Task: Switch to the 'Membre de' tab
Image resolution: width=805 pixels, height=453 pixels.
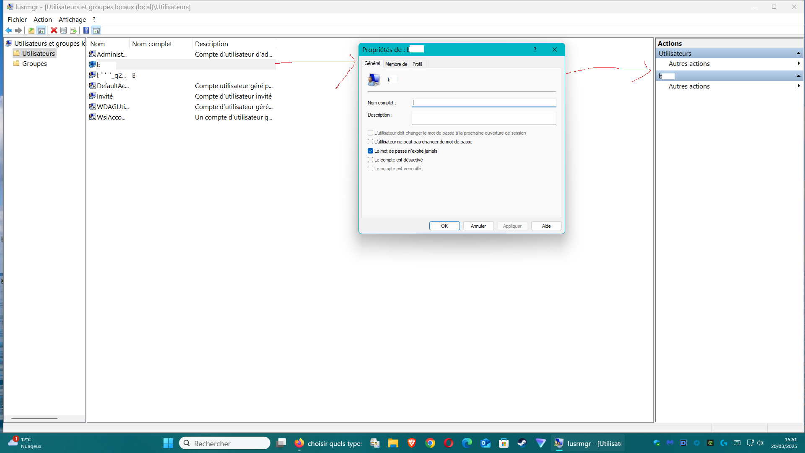Action: pyautogui.click(x=396, y=64)
